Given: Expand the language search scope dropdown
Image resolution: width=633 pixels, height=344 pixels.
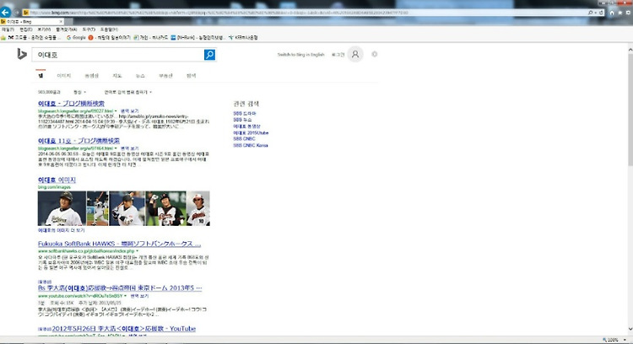Looking at the screenshot, I should [x=128, y=93].
